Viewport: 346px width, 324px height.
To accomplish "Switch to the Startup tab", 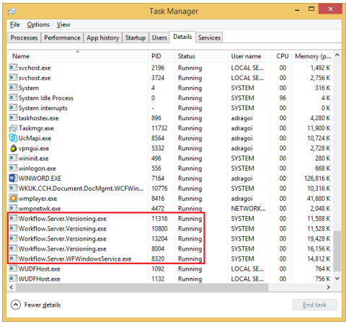I will pyautogui.click(x=136, y=37).
